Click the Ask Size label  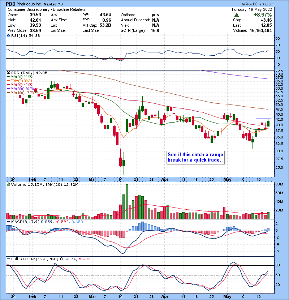[59, 20]
